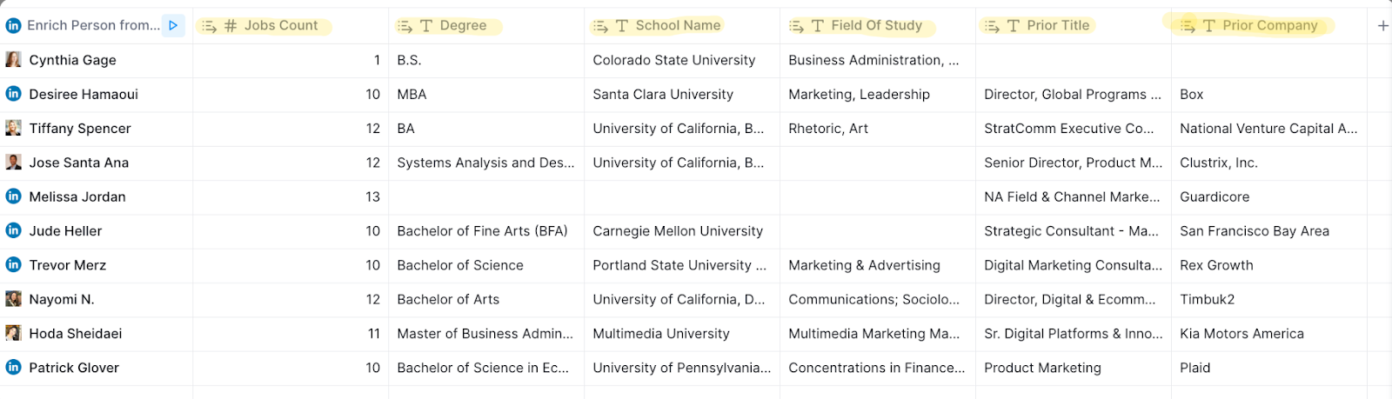Click Tiffany Spencer's avatar photo
1392x399 pixels.
click(14, 129)
